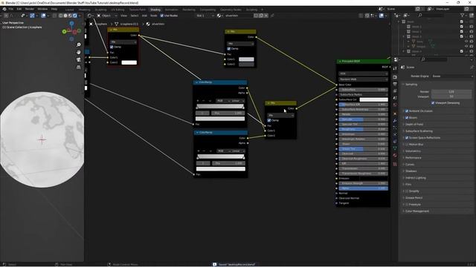Click the plus button to add a workspace
The height and width of the screenshot is (267, 476).
point(263,10)
